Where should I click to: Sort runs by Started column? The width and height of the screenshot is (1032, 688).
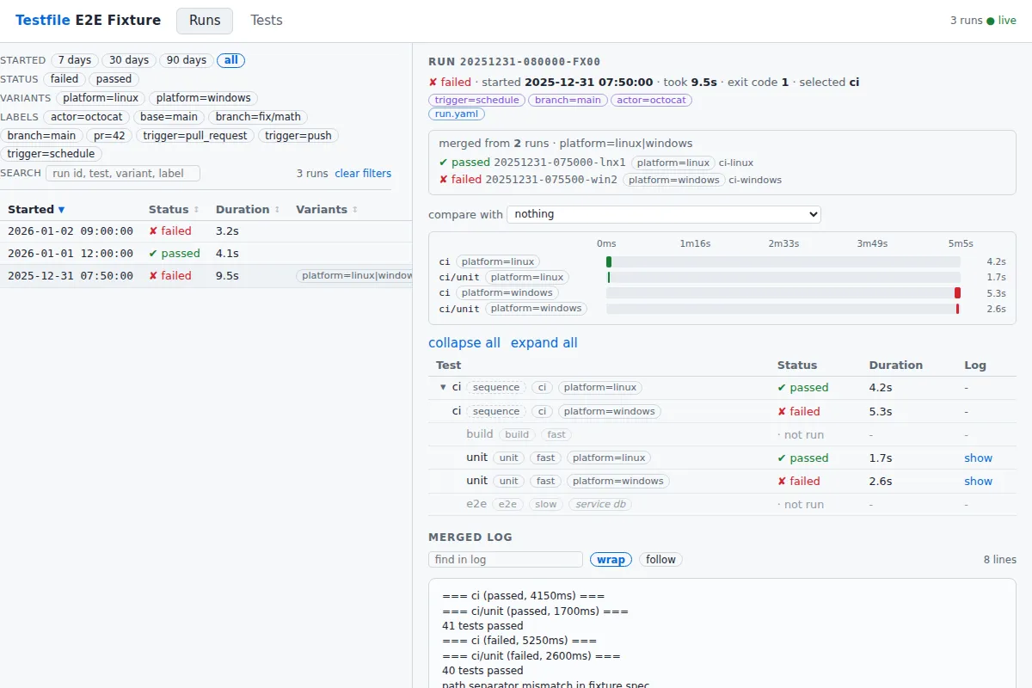click(x=36, y=209)
